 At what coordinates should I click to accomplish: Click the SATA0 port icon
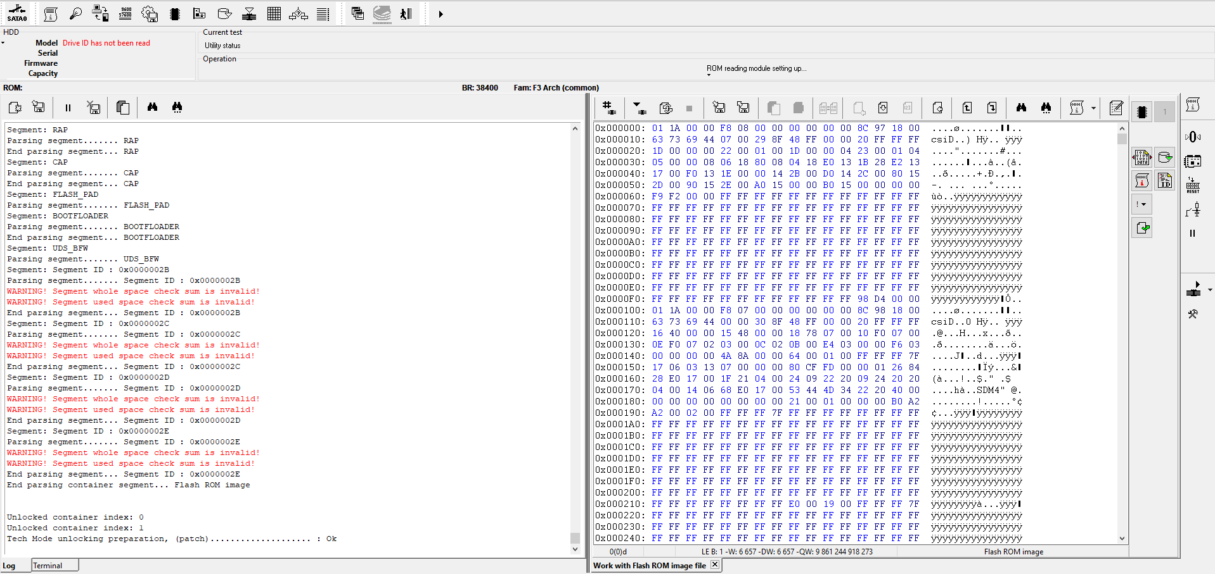pos(17,13)
